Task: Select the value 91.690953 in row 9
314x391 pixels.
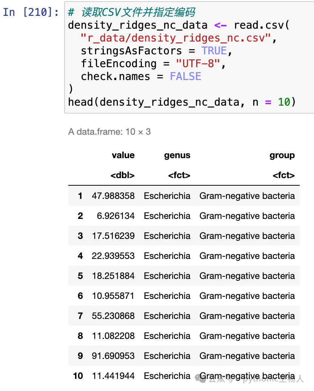Action: (113, 356)
